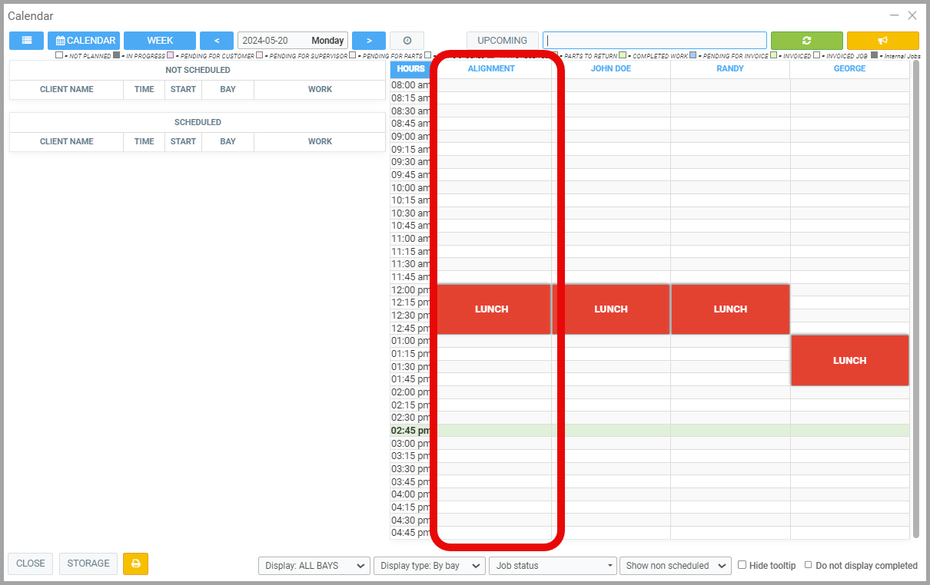
Task: Go to previous day arrow
Action: [x=216, y=41]
